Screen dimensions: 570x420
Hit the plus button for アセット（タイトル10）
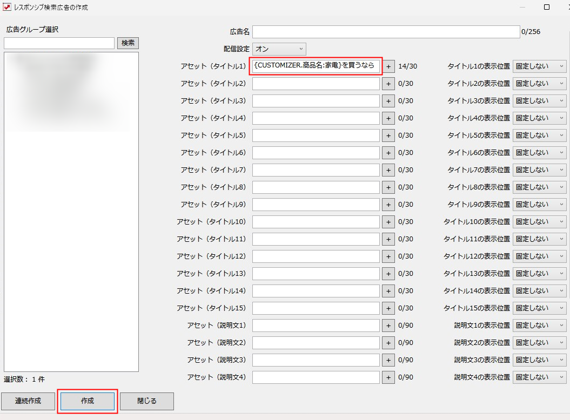tap(388, 222)
